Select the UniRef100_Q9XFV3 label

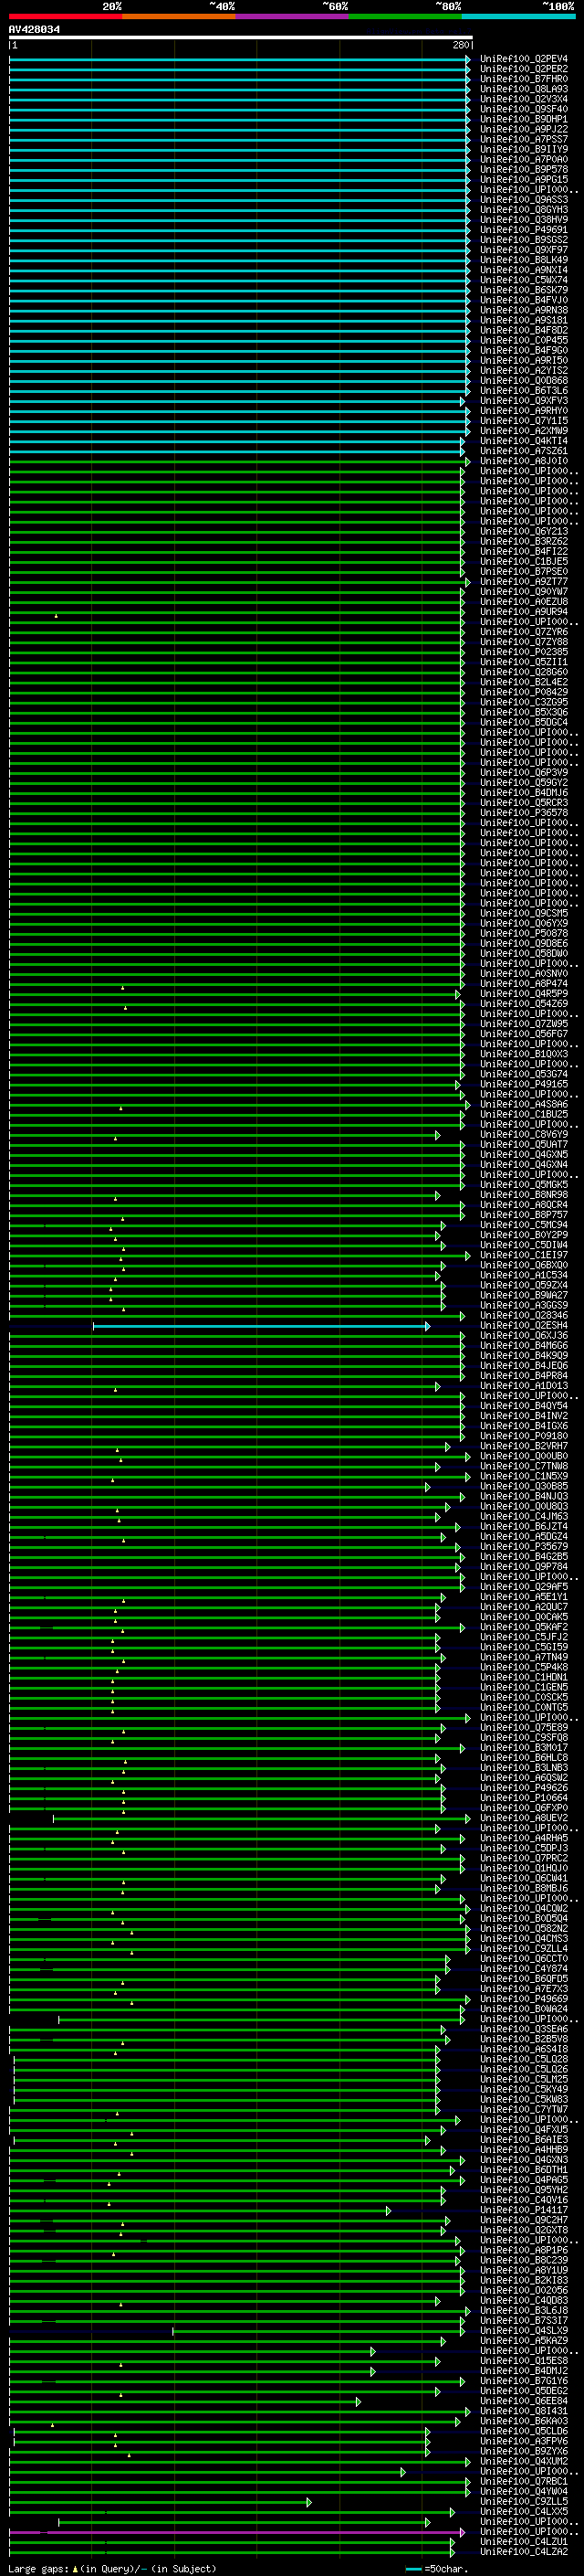523,401
